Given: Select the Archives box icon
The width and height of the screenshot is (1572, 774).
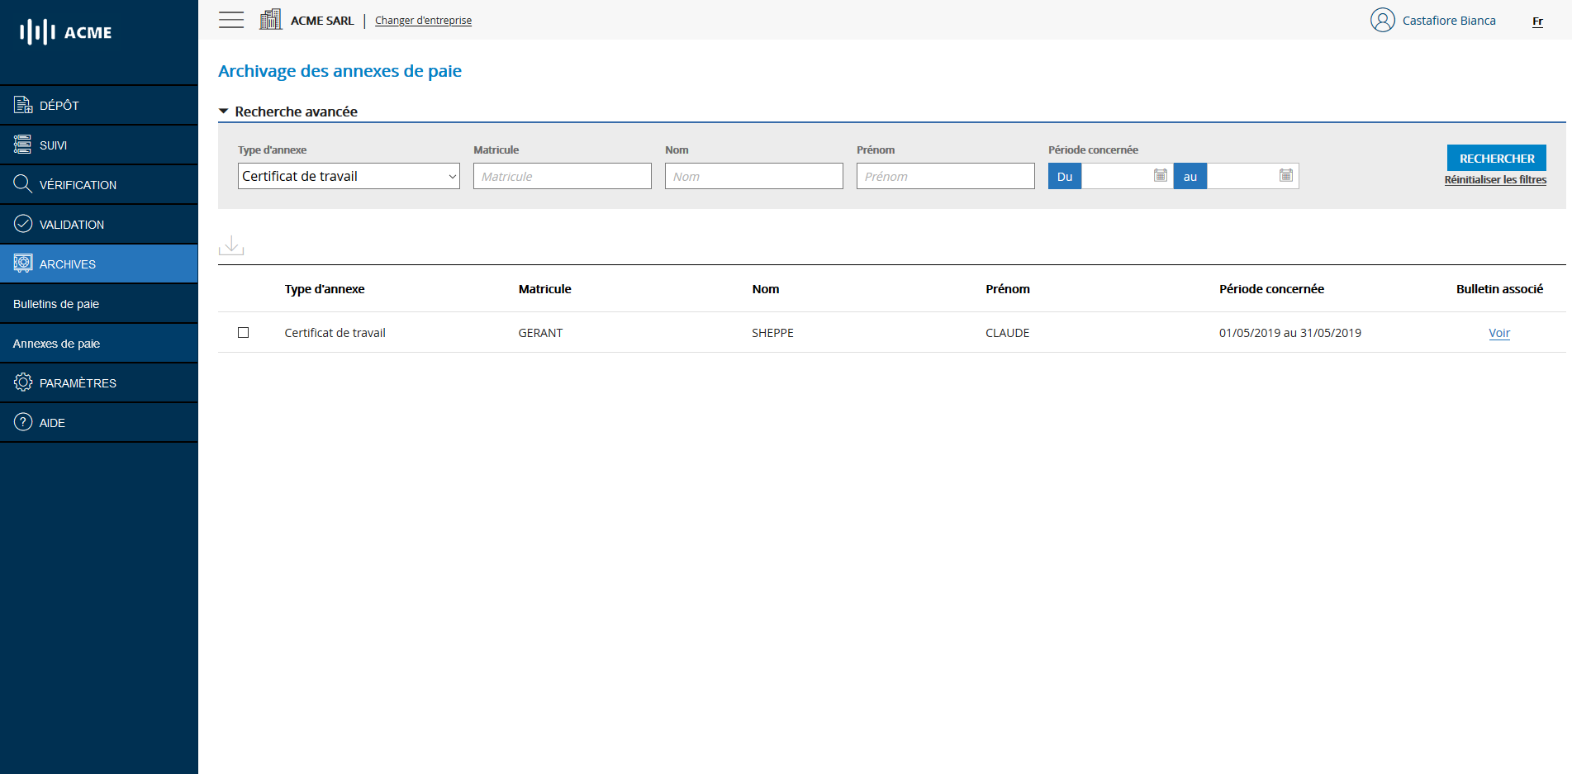Looking at the screenshot, I should (x=21, y=264).
